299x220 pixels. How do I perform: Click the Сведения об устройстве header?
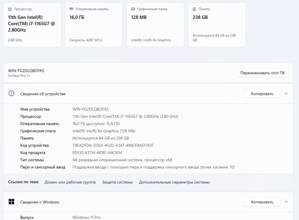click(x=43, y=94)
